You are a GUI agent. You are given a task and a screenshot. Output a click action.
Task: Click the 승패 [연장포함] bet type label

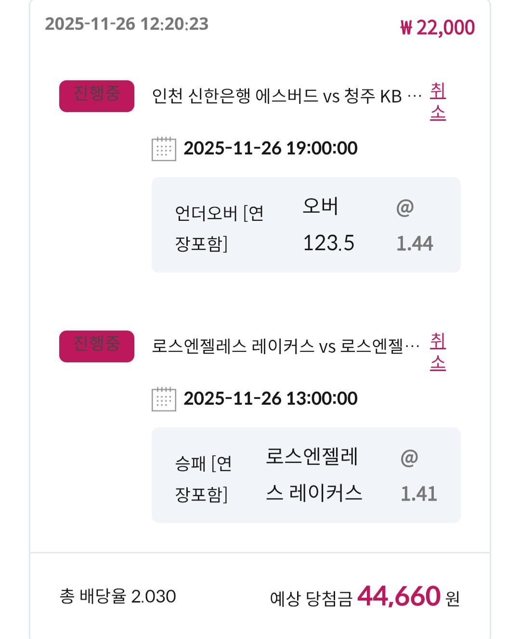pyautogui.click(x=204, y=478)
